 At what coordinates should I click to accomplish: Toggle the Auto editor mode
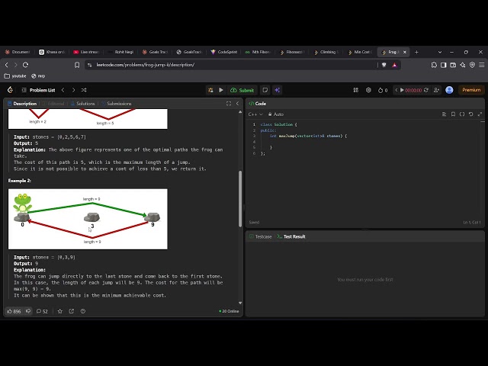276,114
